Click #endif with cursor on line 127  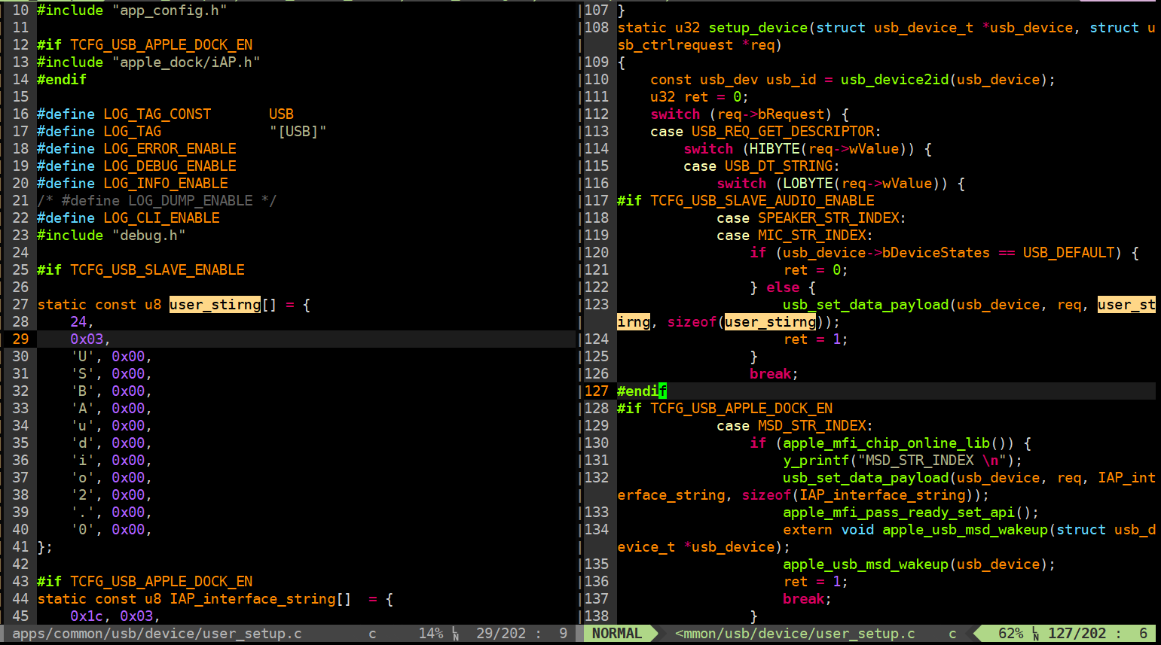point(642,391)
